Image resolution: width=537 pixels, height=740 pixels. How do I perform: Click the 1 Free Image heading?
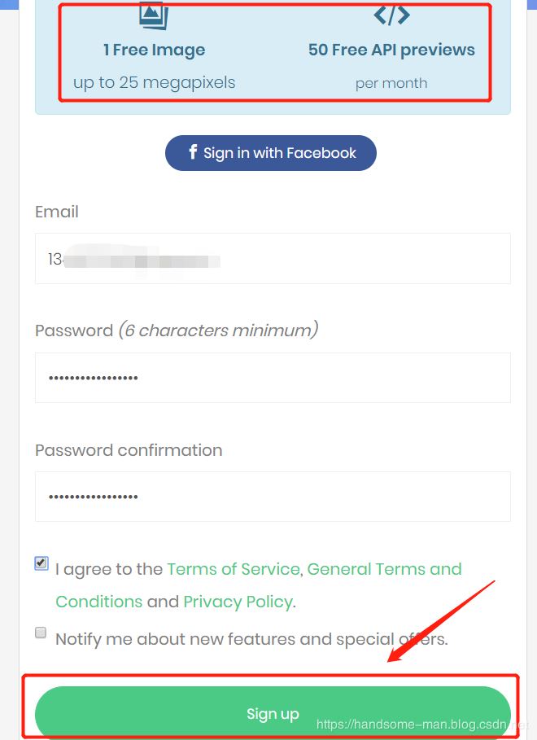pos(154,50)
